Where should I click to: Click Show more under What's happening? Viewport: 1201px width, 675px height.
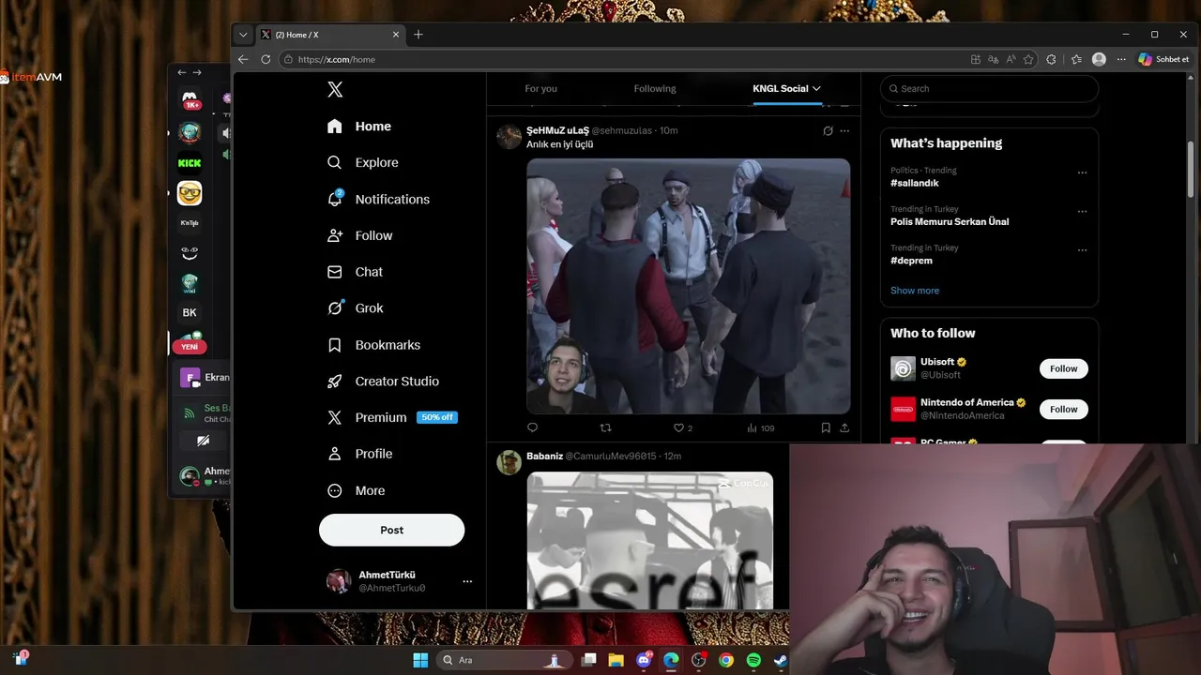point(915,291)
